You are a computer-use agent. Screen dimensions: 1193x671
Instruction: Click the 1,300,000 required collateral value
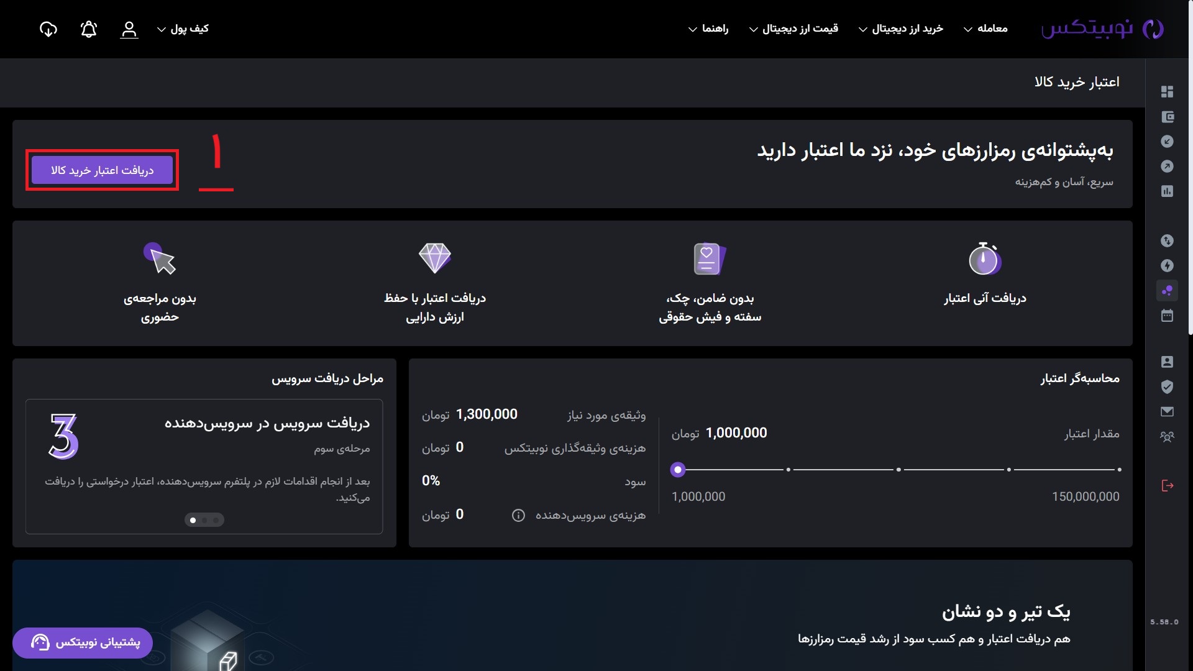487,414
